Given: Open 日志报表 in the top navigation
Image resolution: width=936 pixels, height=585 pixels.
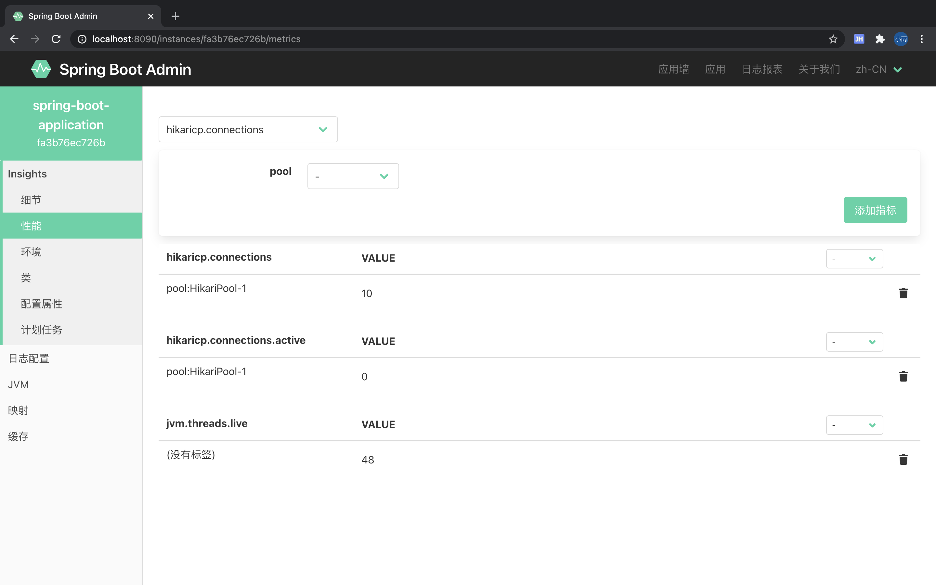Looking at the screenshot, I should pyautogui.click(x=762, y=69).
